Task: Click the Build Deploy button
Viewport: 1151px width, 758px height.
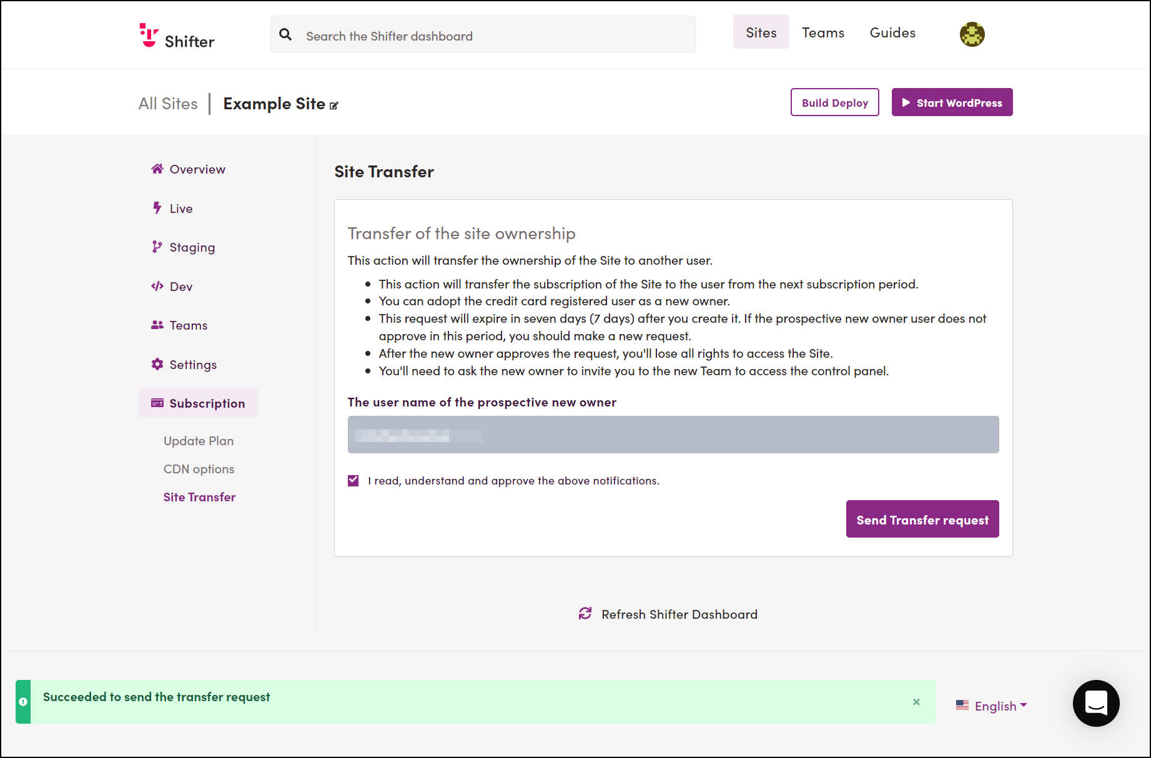Action: point(834,102)
